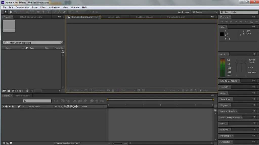
Task: Click the Search Help field
Action: click(x=239, y=12)
